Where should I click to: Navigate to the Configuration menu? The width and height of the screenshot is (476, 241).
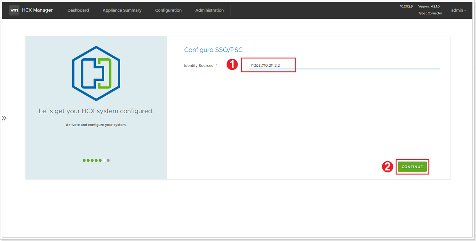168,10
